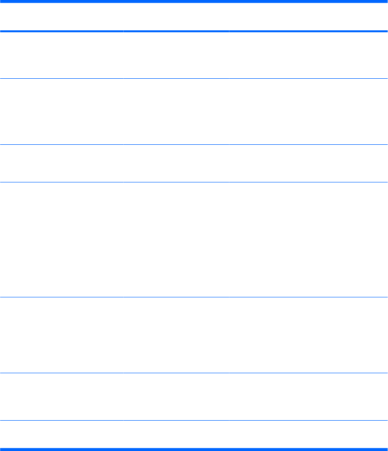Viewport: 388px width, 451px height.
Task: Select the fifth body row's middle-column cell
Action: (176, 336)
